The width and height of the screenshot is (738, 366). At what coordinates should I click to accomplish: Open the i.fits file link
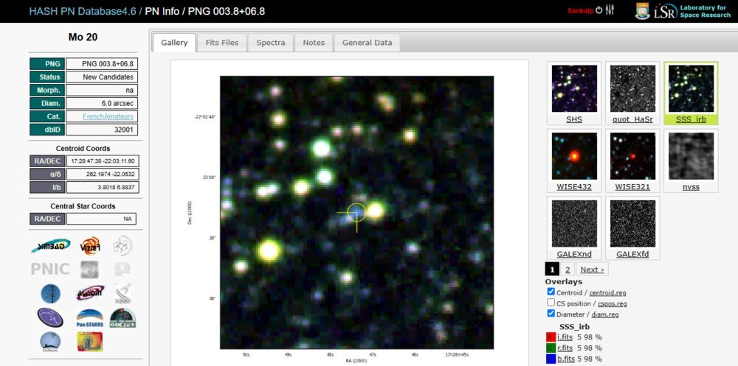pyautogui.click(x=565, y=337)
